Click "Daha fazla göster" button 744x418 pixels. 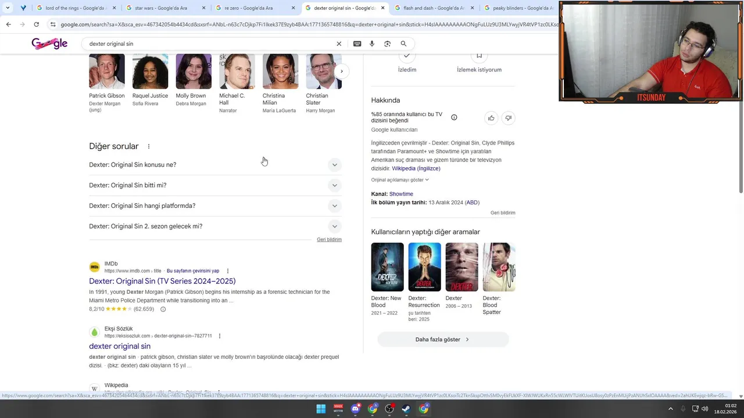443,340
